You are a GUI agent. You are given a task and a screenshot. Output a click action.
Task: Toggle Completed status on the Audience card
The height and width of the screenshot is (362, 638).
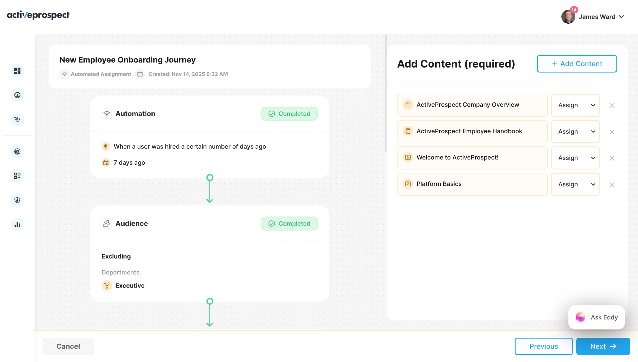[x=289, y=223]
